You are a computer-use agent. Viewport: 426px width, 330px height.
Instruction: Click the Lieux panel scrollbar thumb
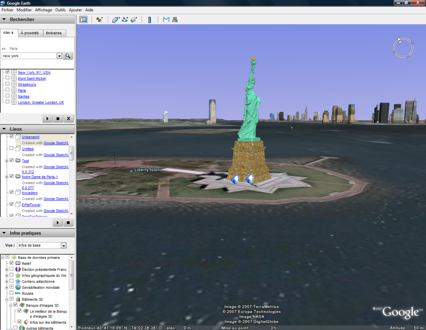[72, 153]
